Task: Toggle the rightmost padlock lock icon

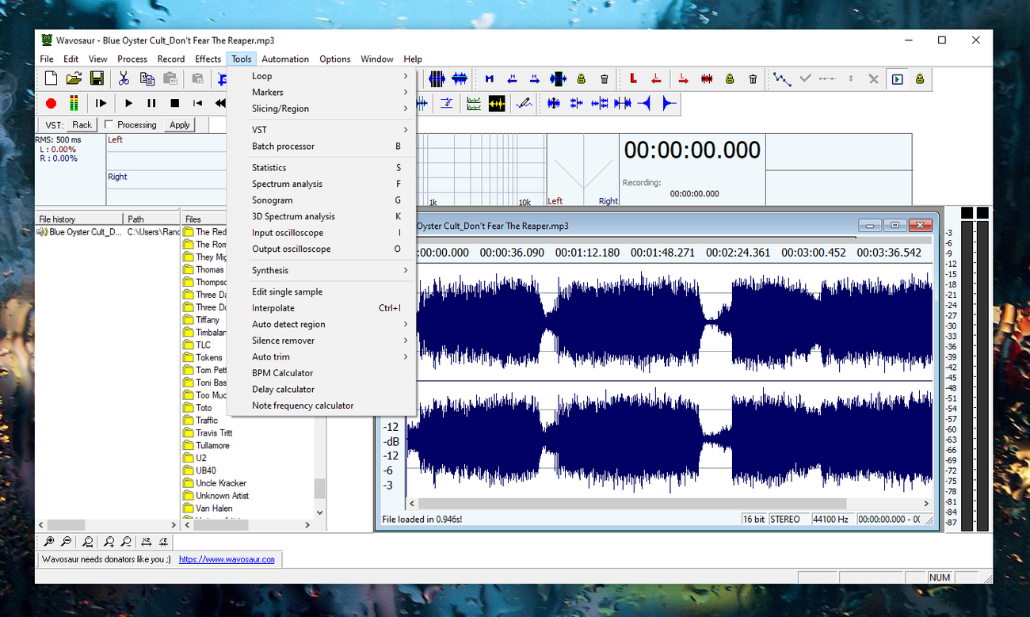Action: pos(920,78)
